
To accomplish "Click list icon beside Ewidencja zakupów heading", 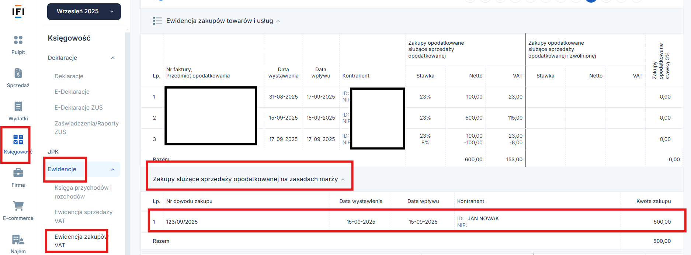I will (x=157, y=21).
